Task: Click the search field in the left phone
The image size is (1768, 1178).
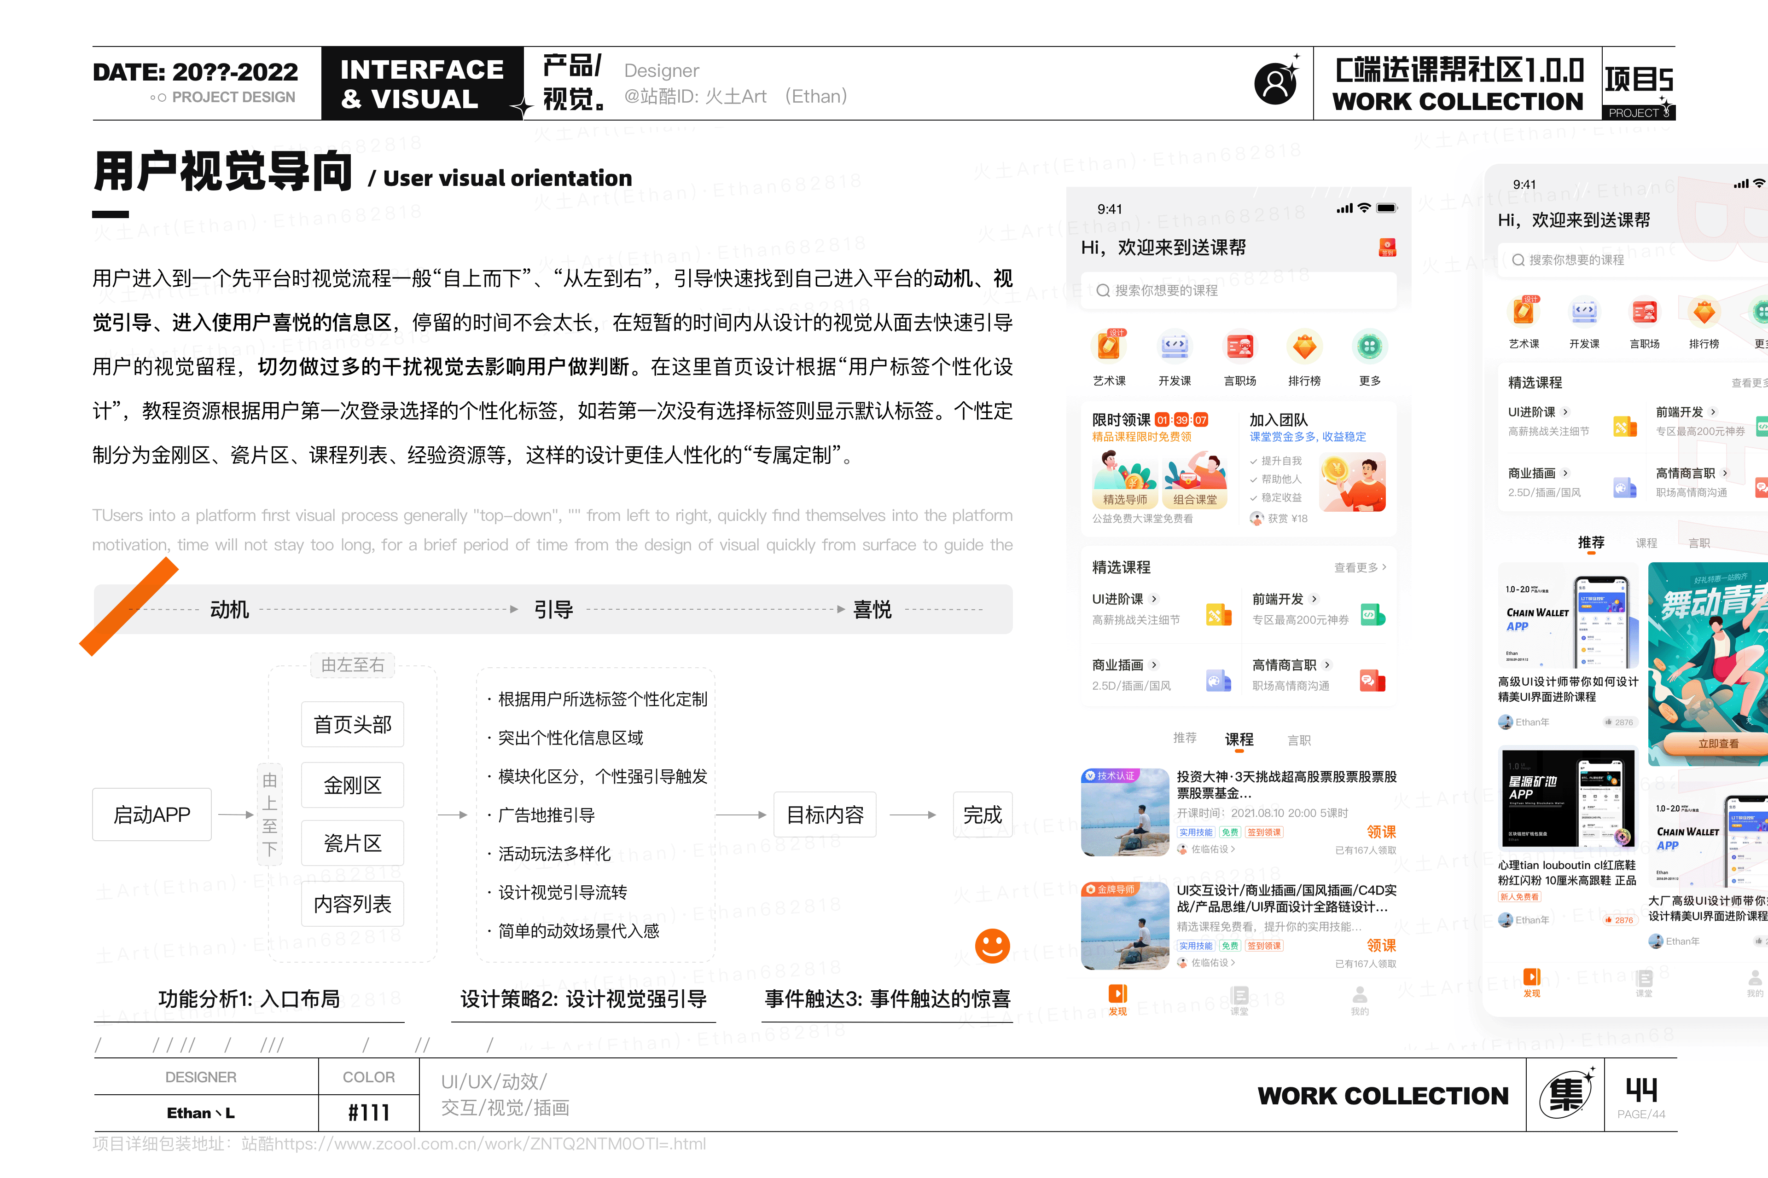Action: click(x=1238, y=290)
